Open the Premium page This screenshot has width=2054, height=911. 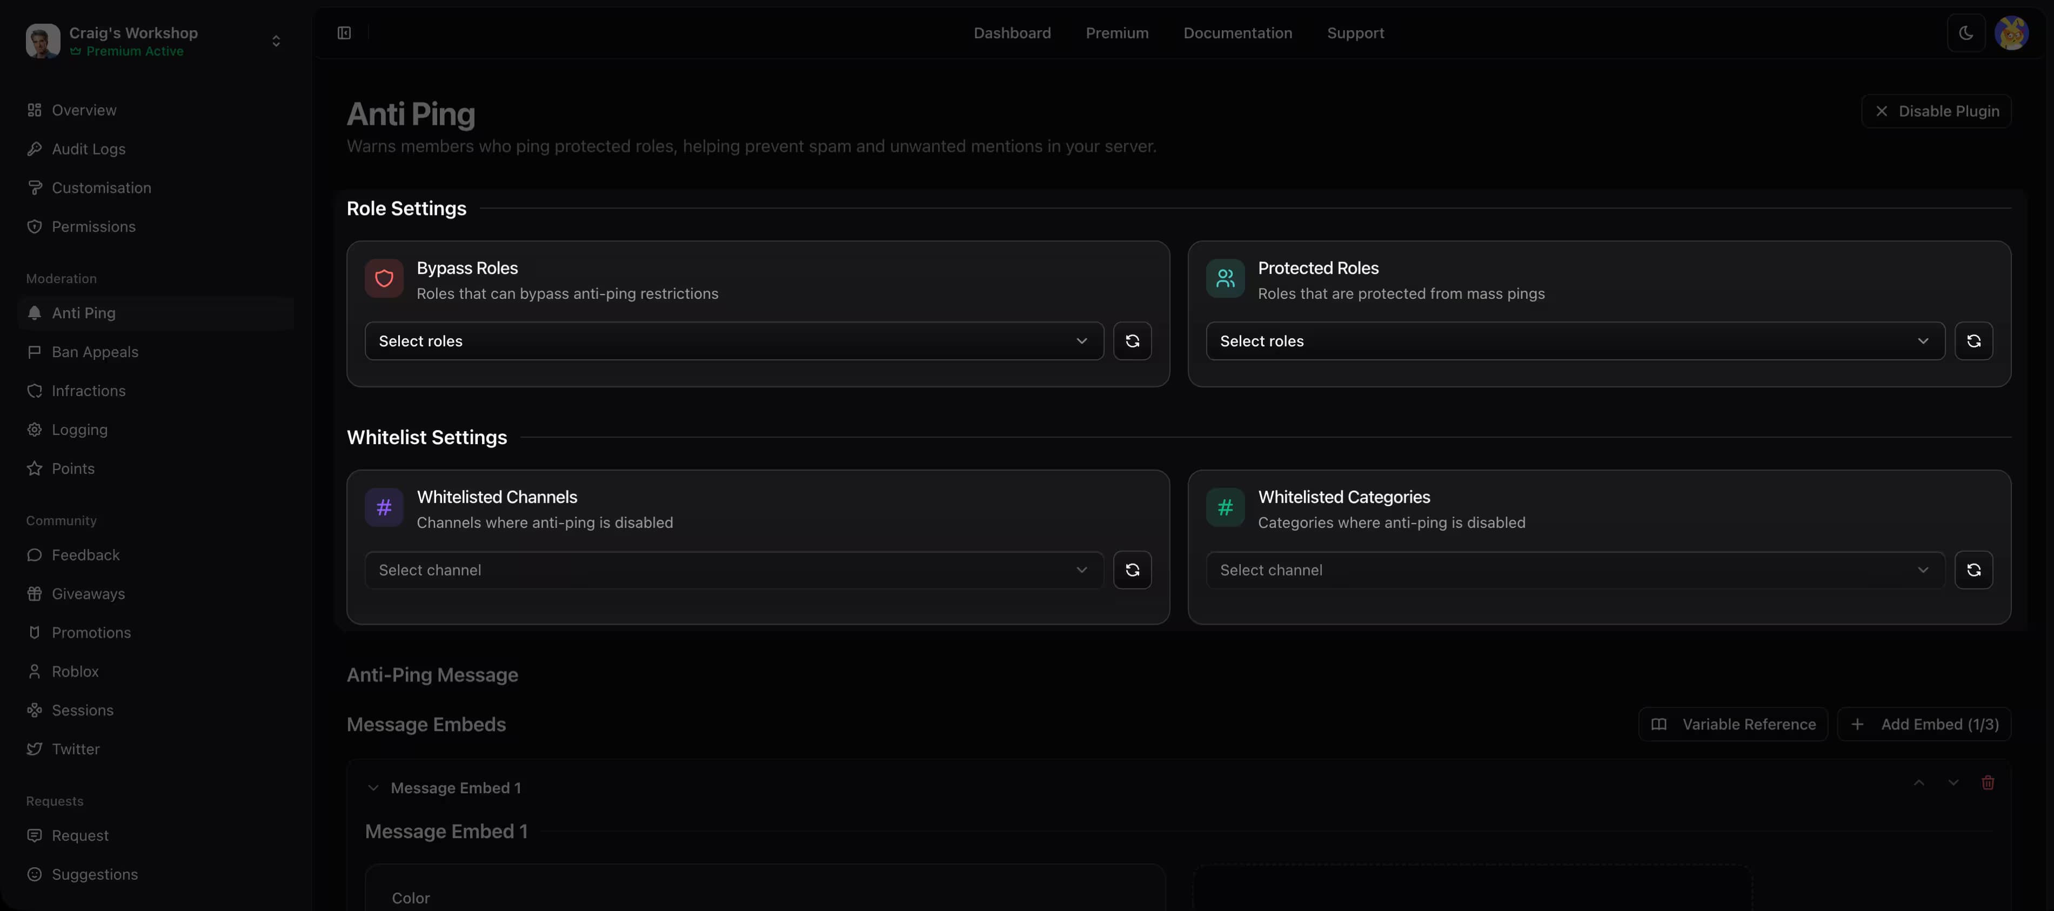click(x=1117, y=32)
